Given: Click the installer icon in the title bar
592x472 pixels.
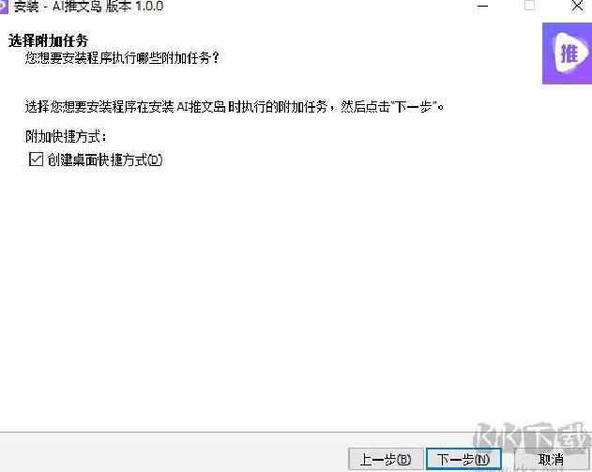Looking at the screenshot, I should tap(4, 7).
